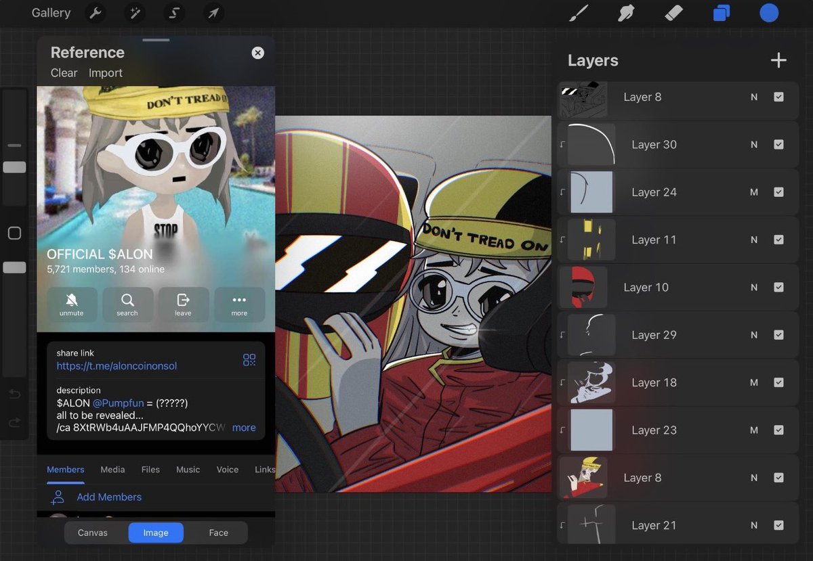This screenshot has width=813, height=561.
Task: Open blend mode N for Layer 30
Action: pos(754,145)
